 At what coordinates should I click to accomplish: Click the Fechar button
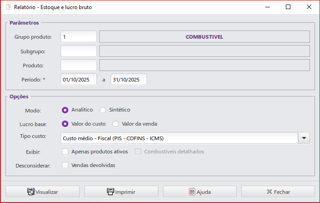pyautogui.click(x=278, y=192)
